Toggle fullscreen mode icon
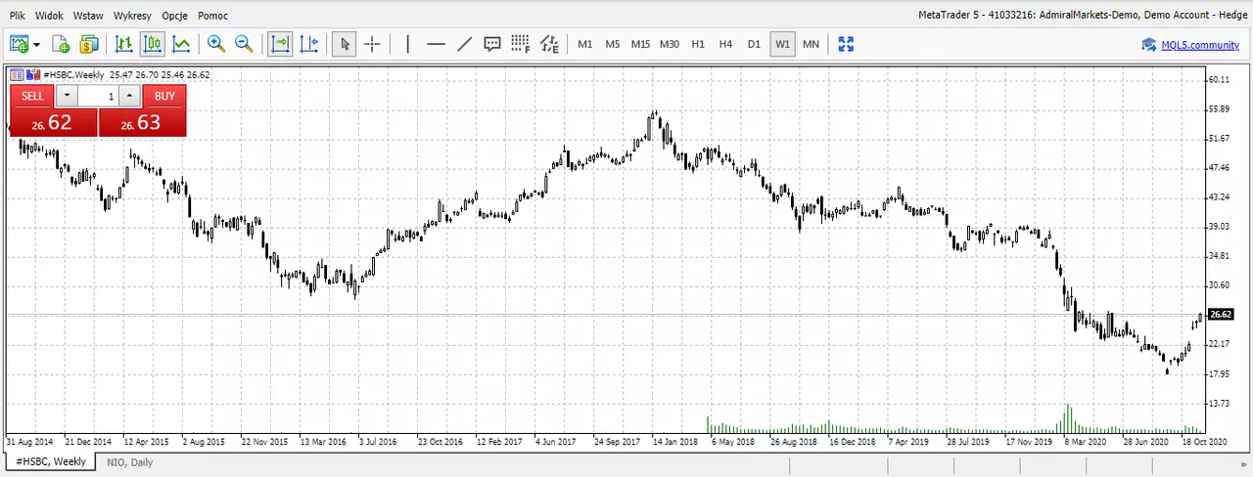 click(x=846, y=44)
